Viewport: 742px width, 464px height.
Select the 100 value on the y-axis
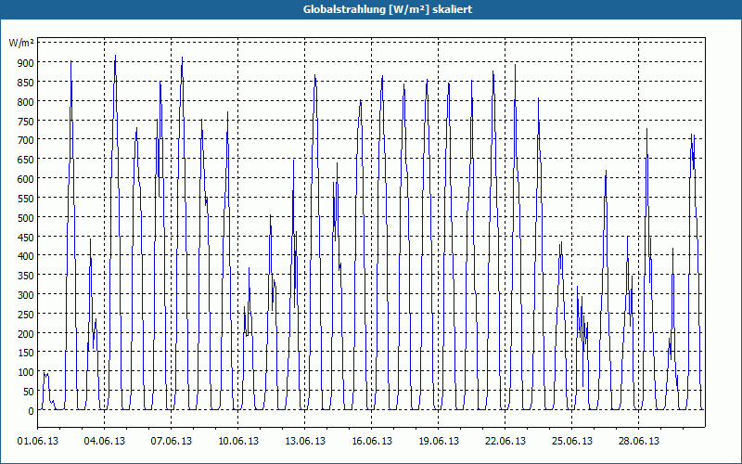(x=26, y=372)
